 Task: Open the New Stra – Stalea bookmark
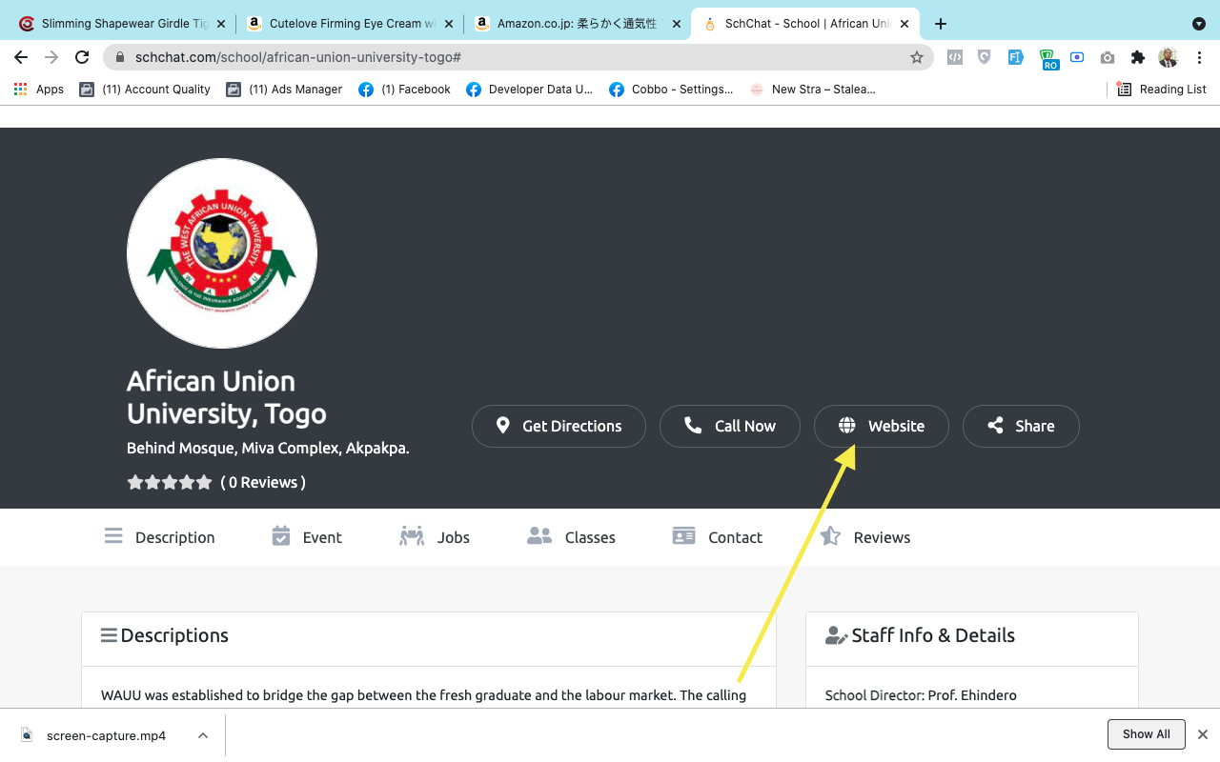812,90
